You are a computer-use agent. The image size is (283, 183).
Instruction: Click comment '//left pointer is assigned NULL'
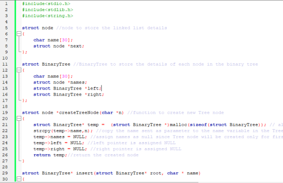[x=131, y=143]
